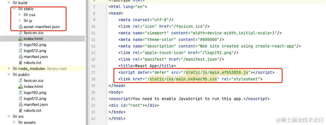
Task: Click line number 12 in the gutter
Action: tap(93, 40)
